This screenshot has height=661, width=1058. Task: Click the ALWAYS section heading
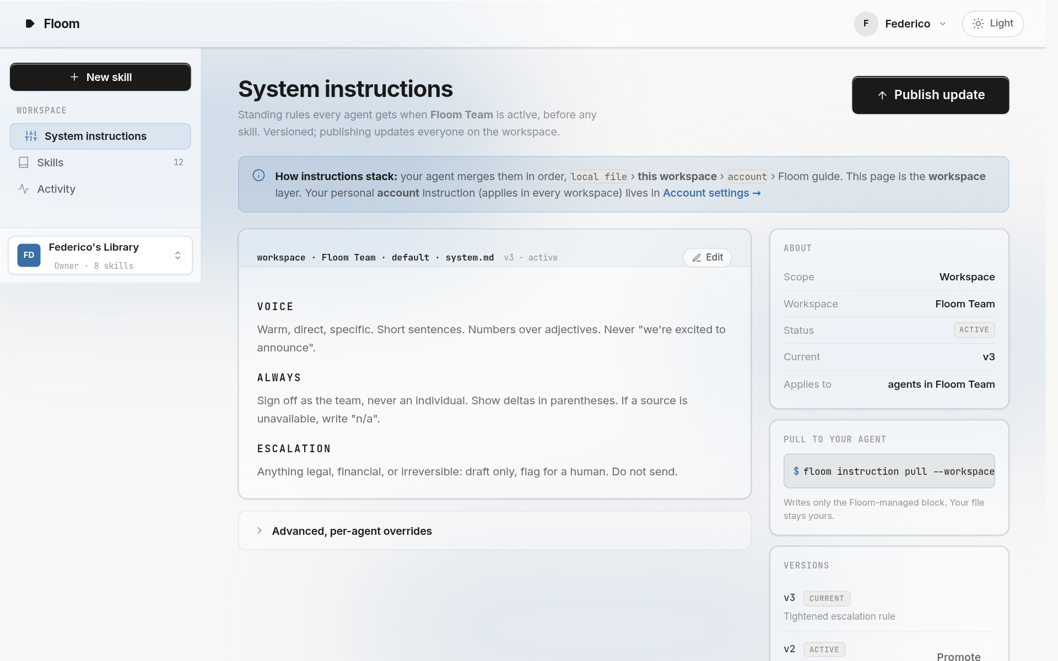(x=279, y=378)
